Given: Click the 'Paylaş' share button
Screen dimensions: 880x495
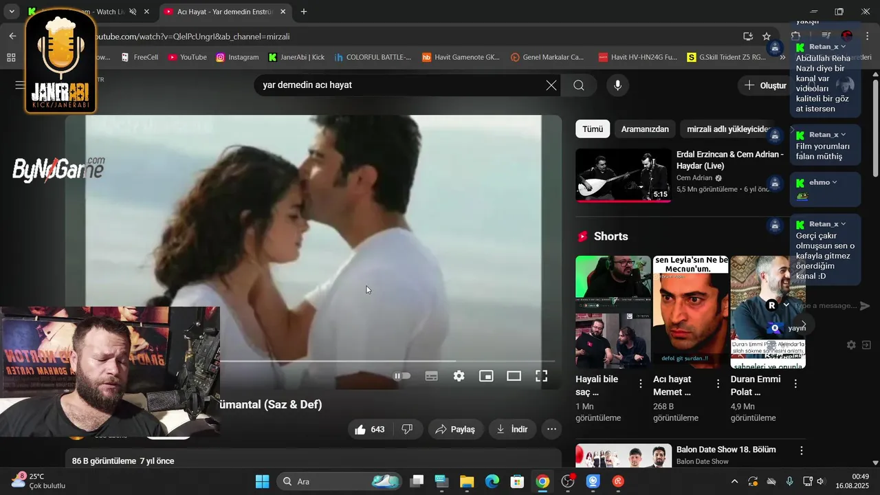Looking at the screenshot, I should (x=455, y=429).
